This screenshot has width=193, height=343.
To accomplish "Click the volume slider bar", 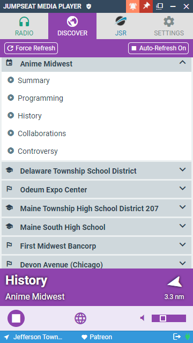I will 169,318.
